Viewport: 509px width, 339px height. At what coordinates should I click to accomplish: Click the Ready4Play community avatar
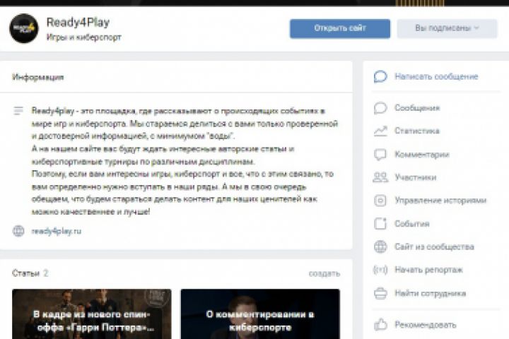point(24,28)
